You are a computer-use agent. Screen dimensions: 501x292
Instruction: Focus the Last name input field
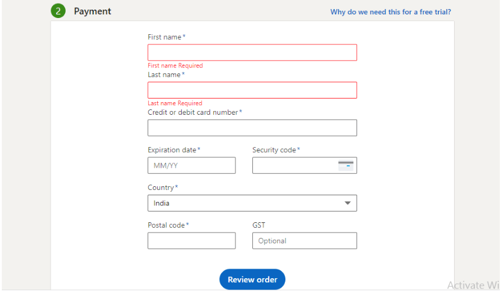tap(252, 90)
